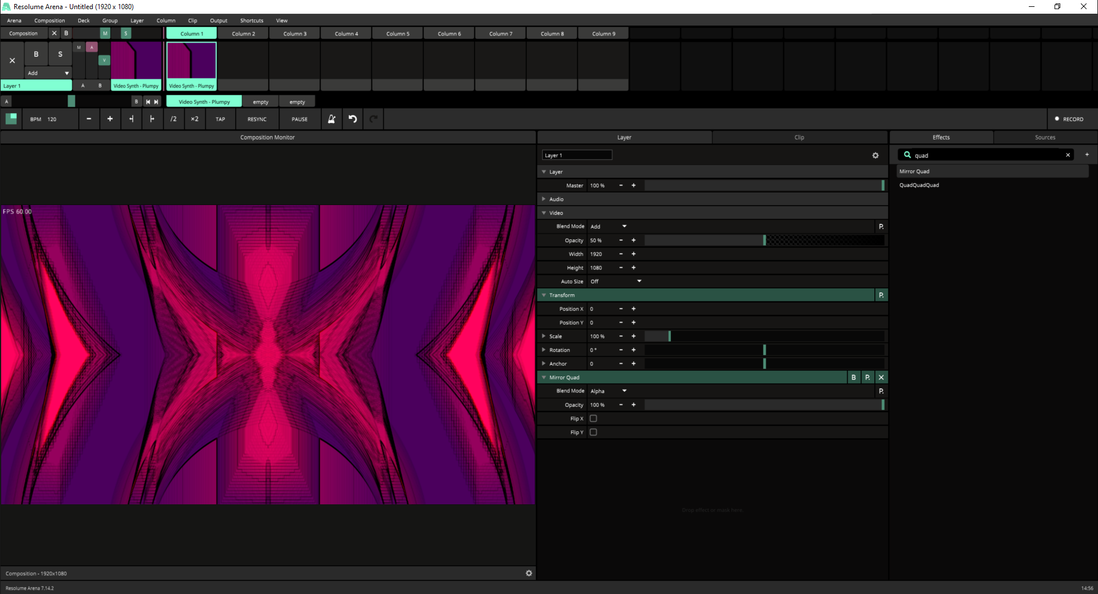Toggle Layer 1 solo button S
The image size is (1098, 594).
[x=60, y=54]
